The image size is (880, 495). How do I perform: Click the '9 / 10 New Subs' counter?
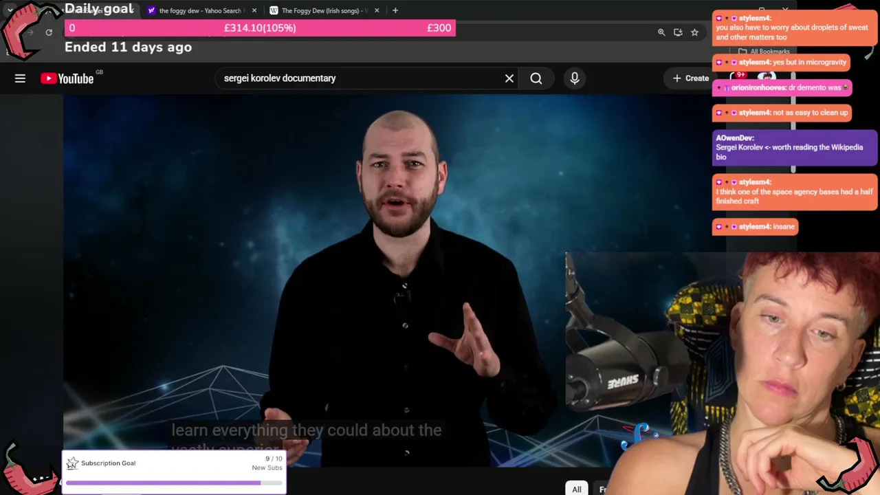[267, 463]
